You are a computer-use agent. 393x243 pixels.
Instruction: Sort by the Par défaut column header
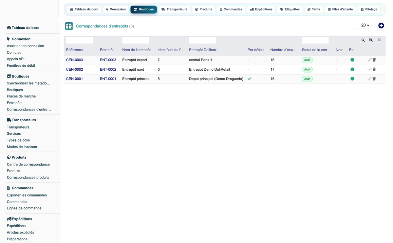[x=256, y=50]
